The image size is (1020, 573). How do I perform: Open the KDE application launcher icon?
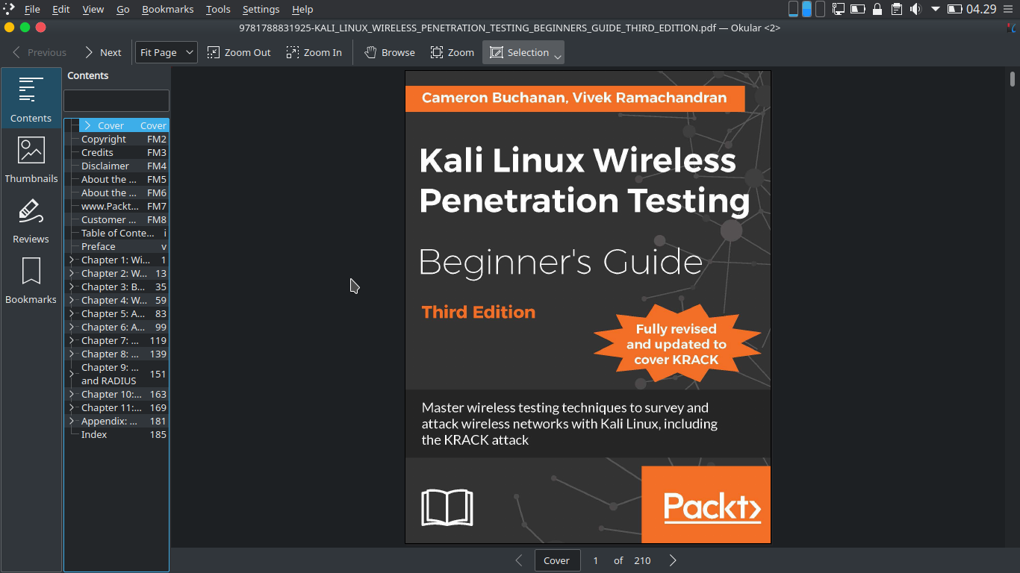9,9
